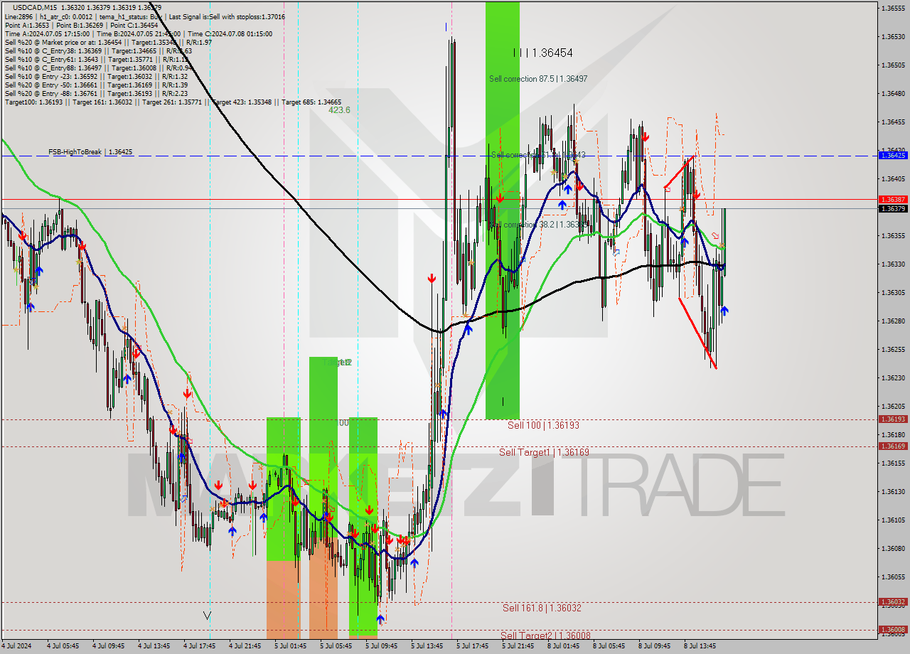Select the Sell Target2 | 1.36008 label
The image size is (910, 654).
[545, 636]
